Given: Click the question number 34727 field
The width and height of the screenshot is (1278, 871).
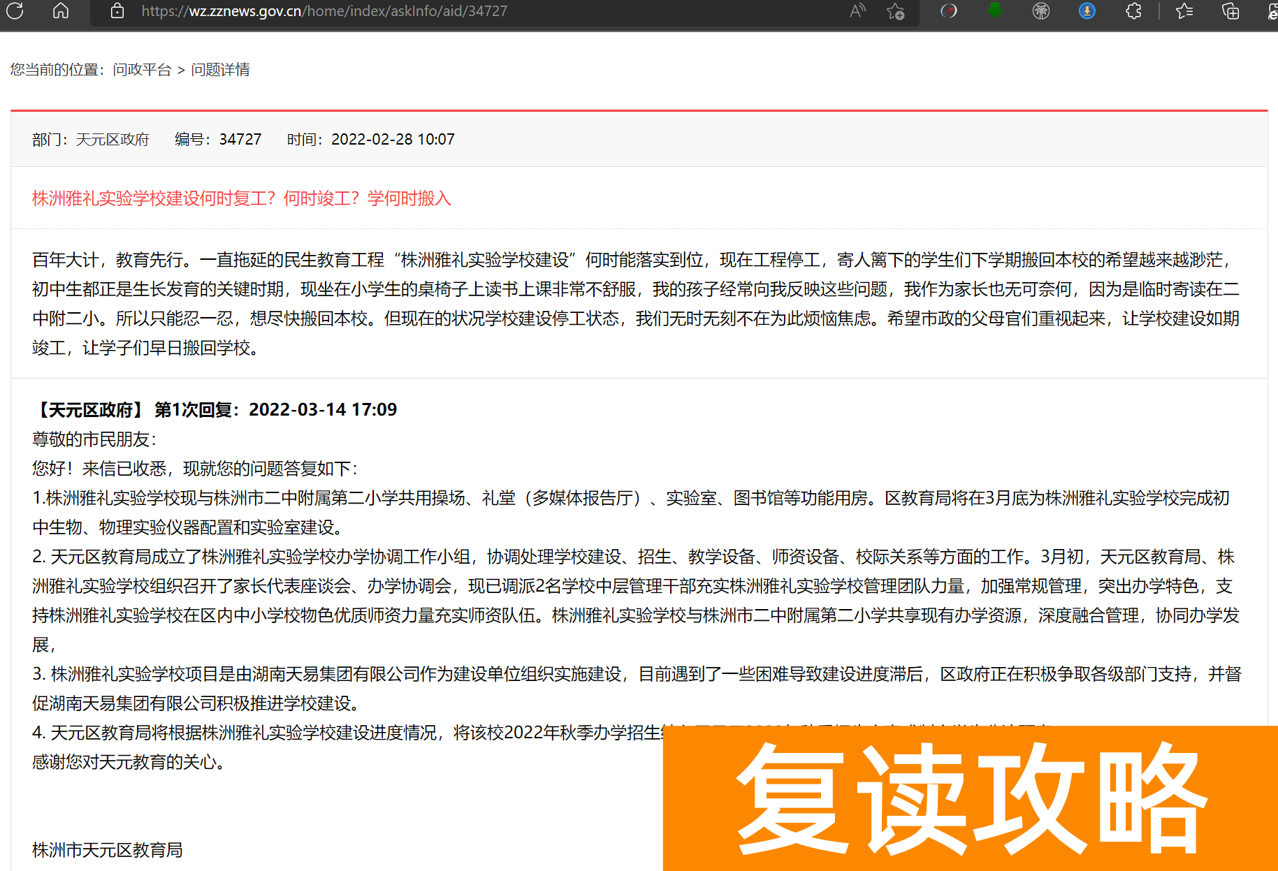Looking at the screenshot, I should pyautogui.click(x=240, y=139).
